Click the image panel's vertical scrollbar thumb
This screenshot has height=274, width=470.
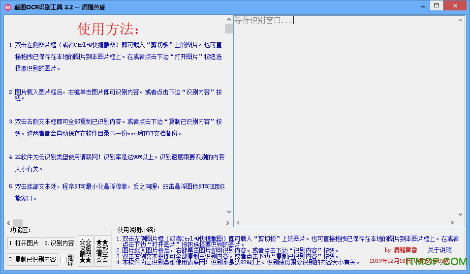click(x=228, y=28)
